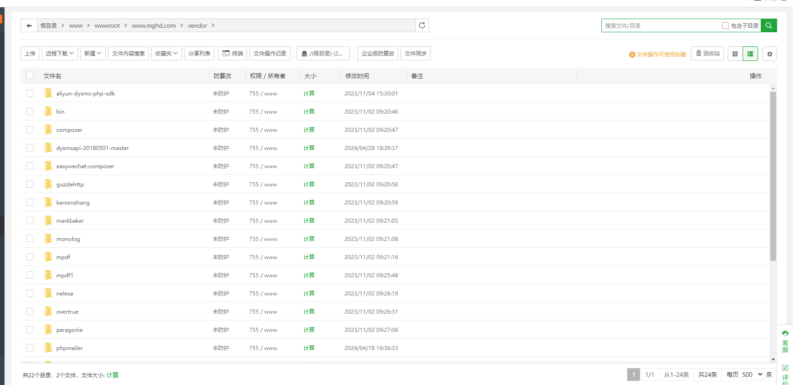Open the easywechat-composer folder name

coord(85,166)
